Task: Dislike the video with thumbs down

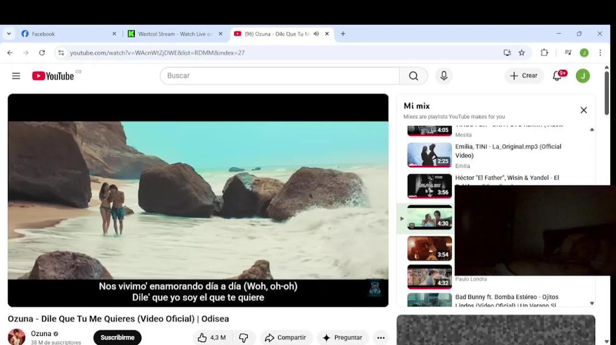Action: coord(244,338)
